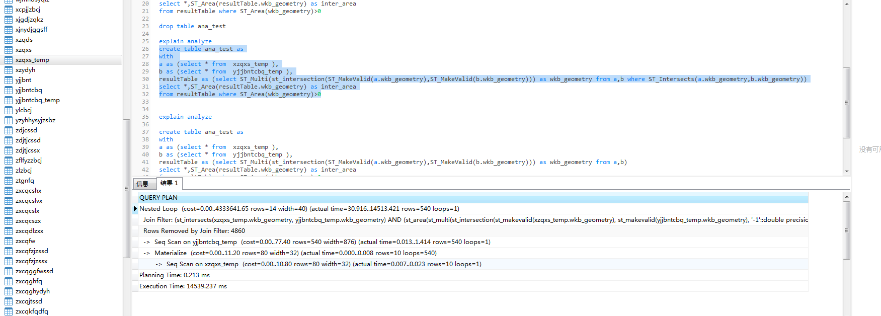Switch to the 结果 1 tab
Screen dimensions: 881x316
(170, 183)
